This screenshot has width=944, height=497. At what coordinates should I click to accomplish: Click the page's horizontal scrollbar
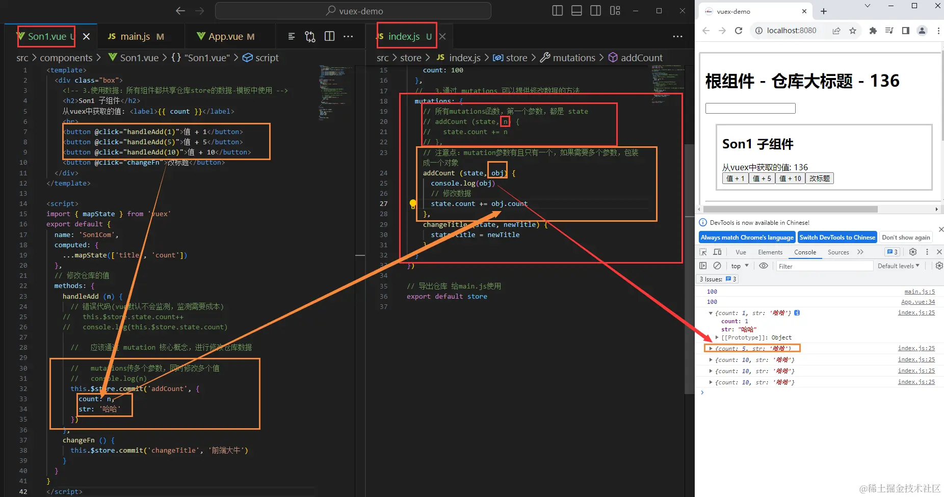click(790, 209)
